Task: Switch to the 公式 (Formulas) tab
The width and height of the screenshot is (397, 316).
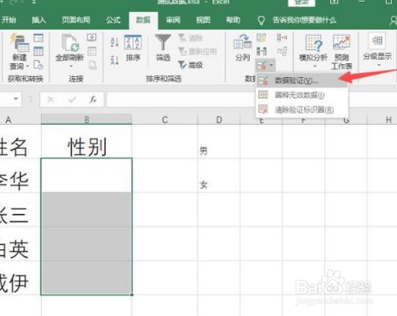Action: point(113,20)
